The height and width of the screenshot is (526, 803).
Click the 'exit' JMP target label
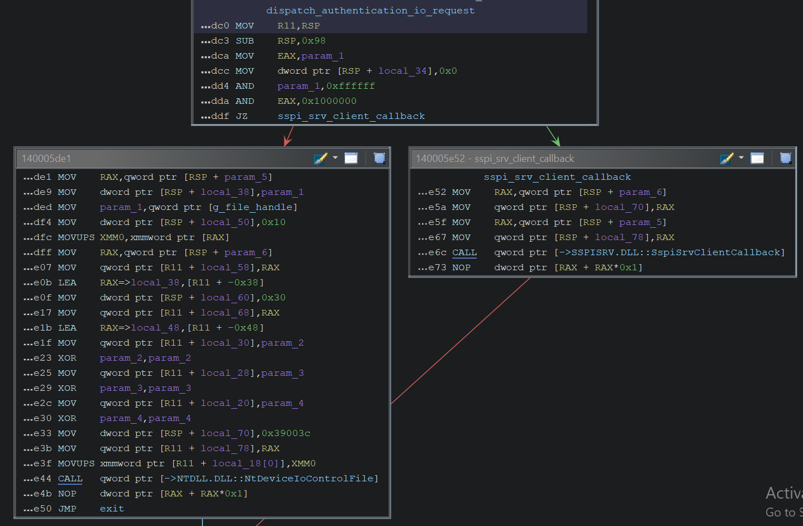pyautogui.click(x=112, y=509)
